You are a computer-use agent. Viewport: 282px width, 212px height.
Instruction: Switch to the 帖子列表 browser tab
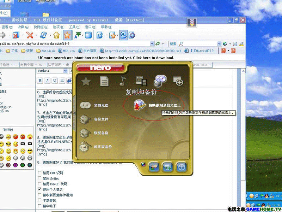point(60,65)
